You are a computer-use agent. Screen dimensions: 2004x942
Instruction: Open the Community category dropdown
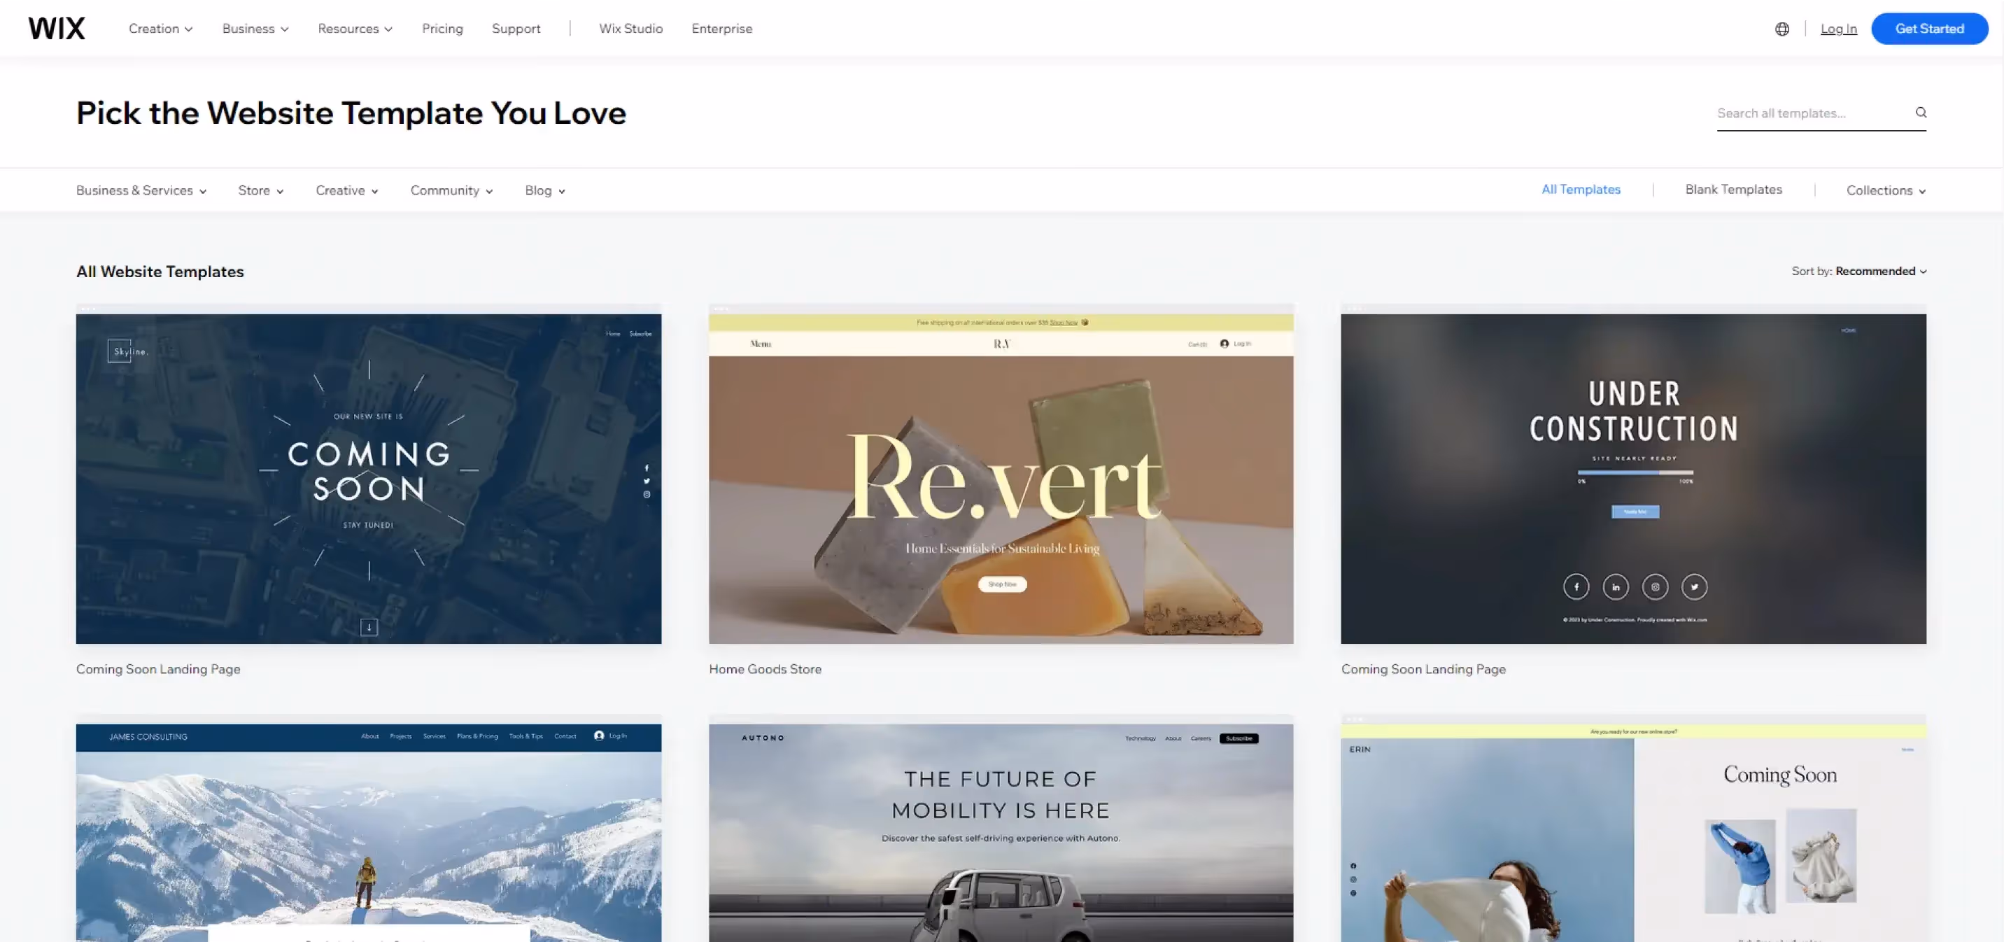451,190
